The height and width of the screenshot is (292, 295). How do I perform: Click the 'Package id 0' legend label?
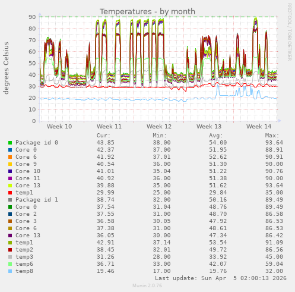point(37,143)
